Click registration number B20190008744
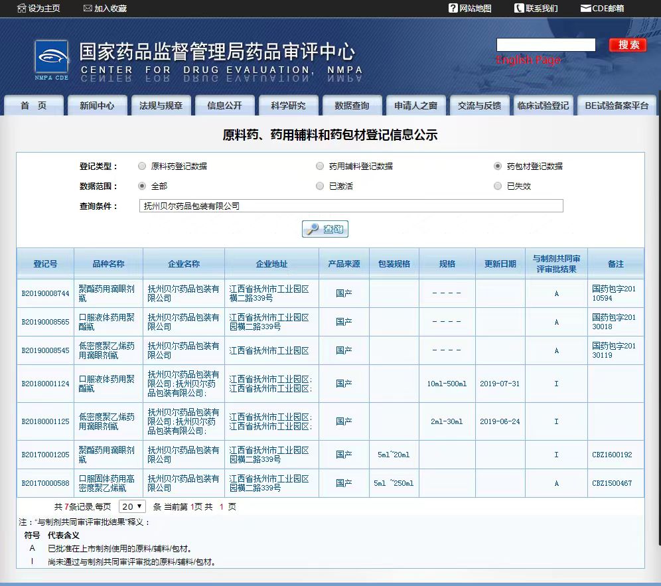 45,293
